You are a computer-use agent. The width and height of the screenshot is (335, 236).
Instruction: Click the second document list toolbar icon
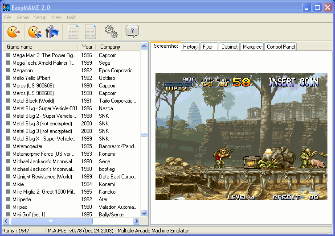[90, 32]
